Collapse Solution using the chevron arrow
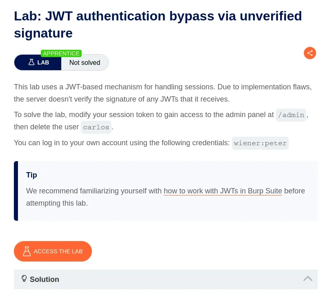This screenshot has height=297, width=332. pos(307,279)
